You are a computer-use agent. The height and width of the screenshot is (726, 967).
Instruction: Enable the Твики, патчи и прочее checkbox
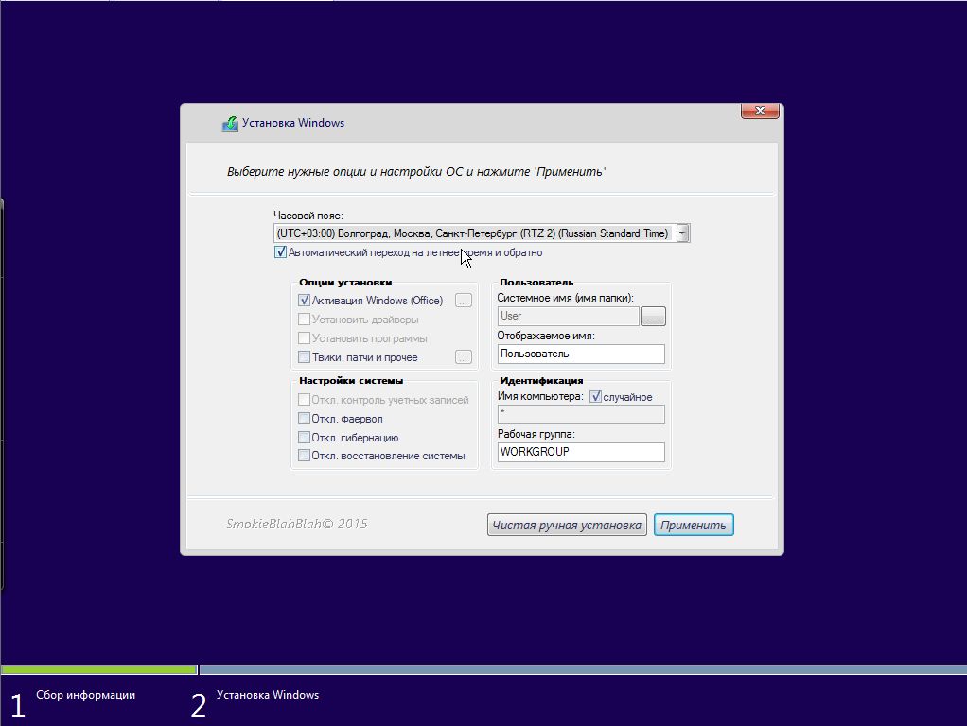tap(304, 356)
